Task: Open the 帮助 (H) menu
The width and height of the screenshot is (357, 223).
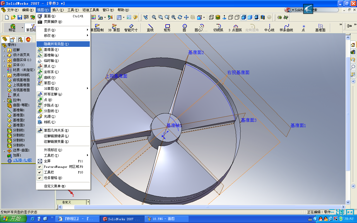Action: [x=123, y=10]
